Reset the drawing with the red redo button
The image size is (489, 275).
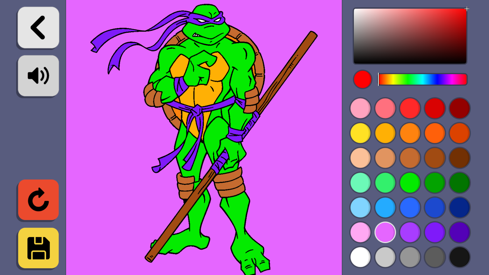tap(38, 200)
